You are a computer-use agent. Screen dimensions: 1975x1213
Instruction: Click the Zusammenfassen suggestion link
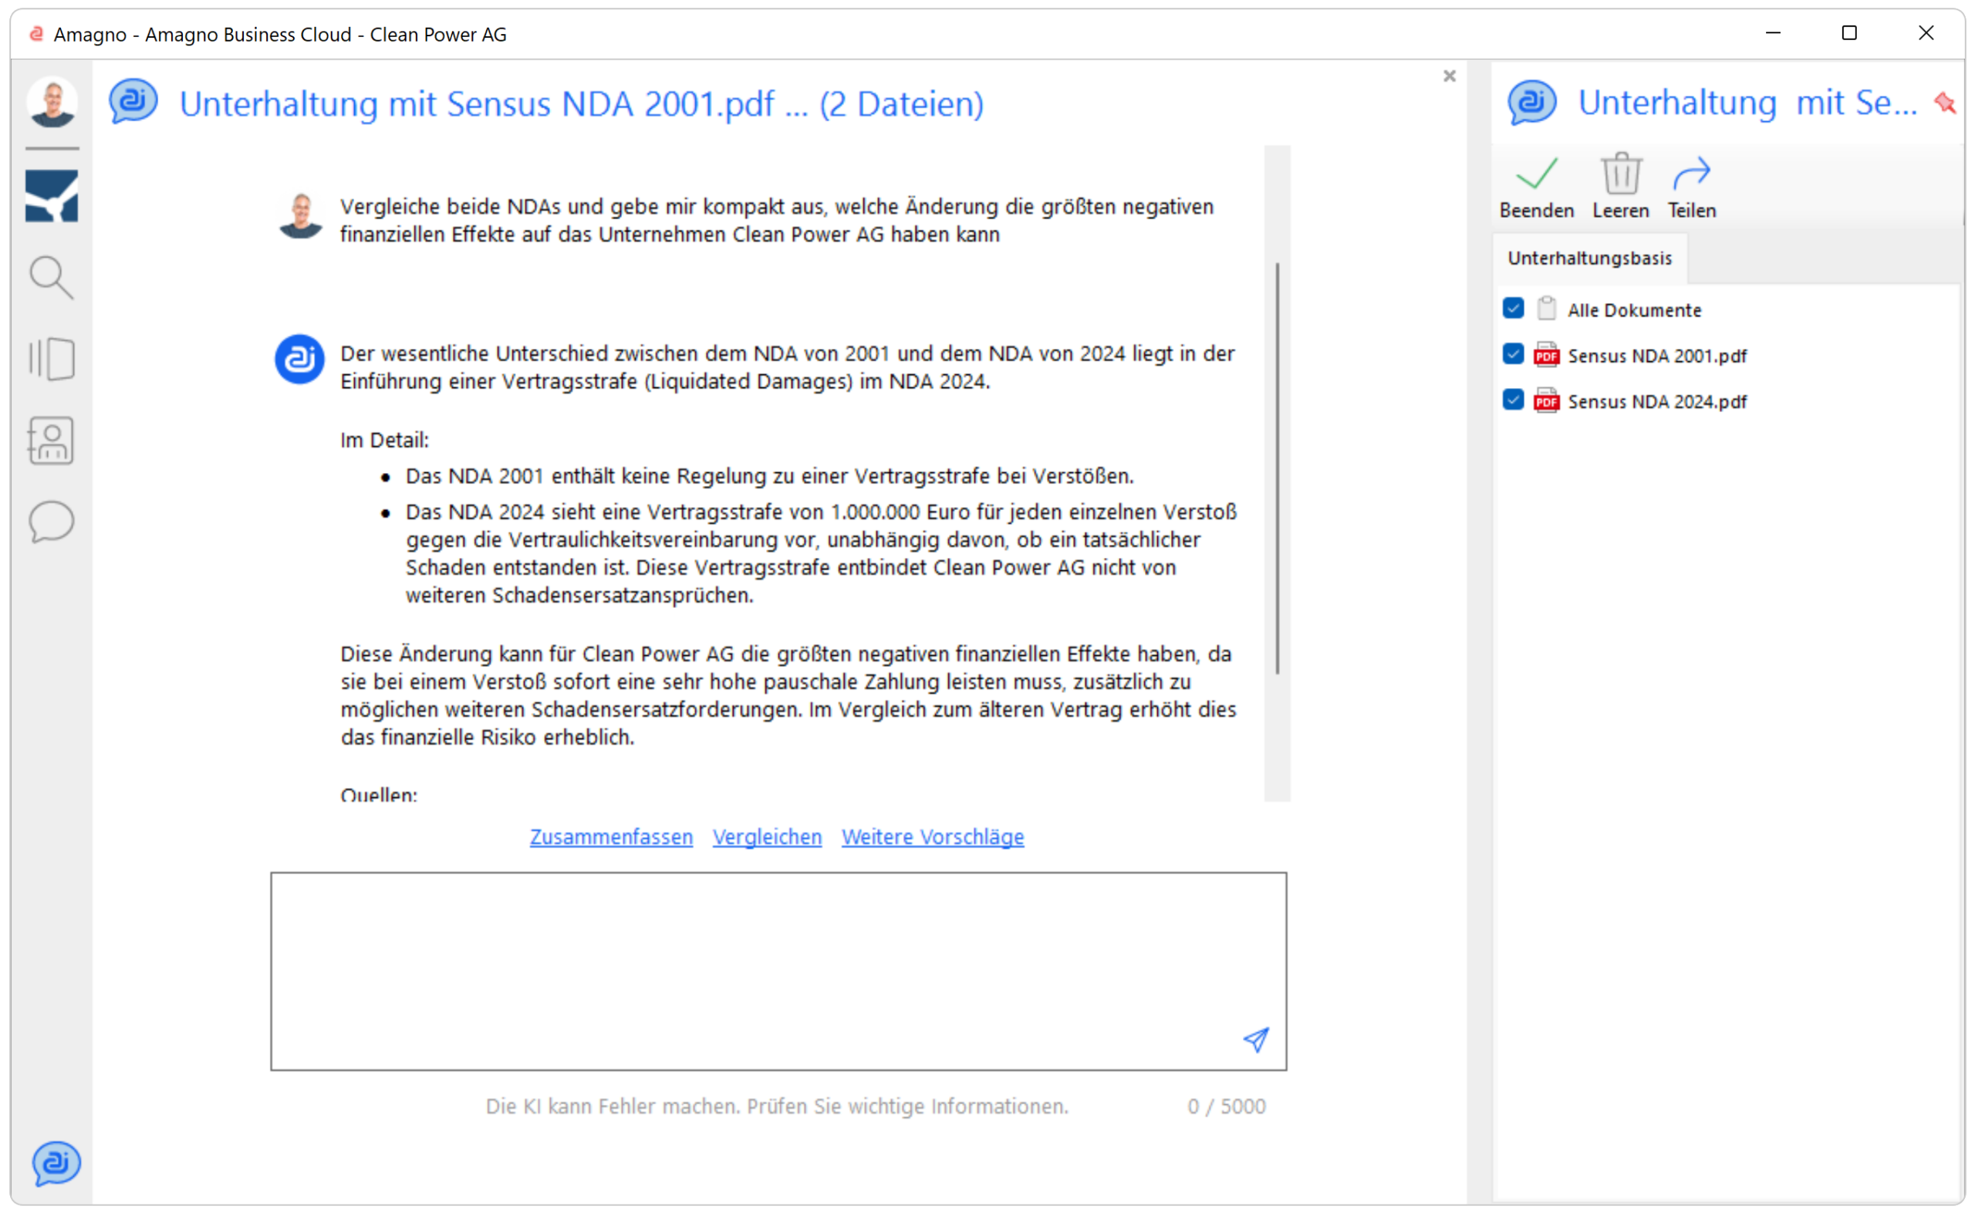point(611,836)
